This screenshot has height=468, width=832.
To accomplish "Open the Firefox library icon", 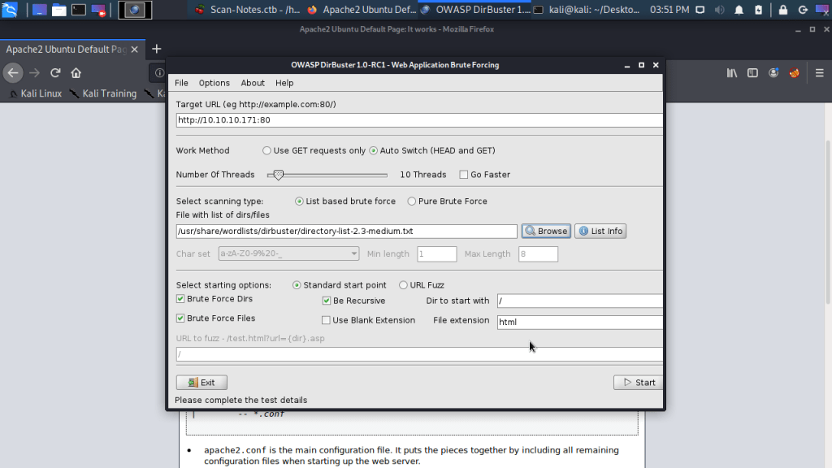I will tap(732, 72).
